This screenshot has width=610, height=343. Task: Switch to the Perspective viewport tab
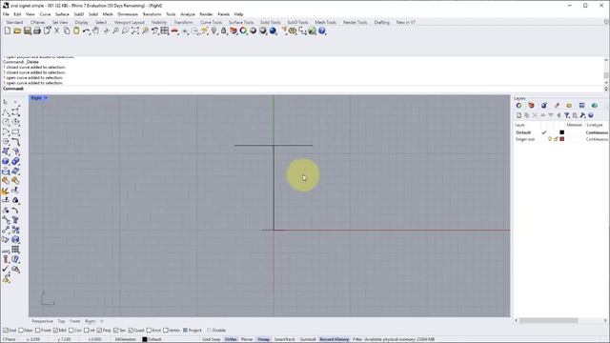pyautogui.click(x=42, y=321)
